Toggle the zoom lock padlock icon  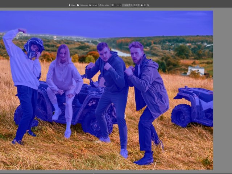pyautogui.click(x=142, y=5)
